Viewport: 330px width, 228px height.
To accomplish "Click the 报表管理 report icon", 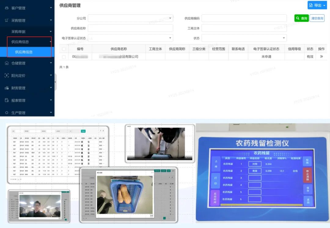I will (x=7, y=100).
